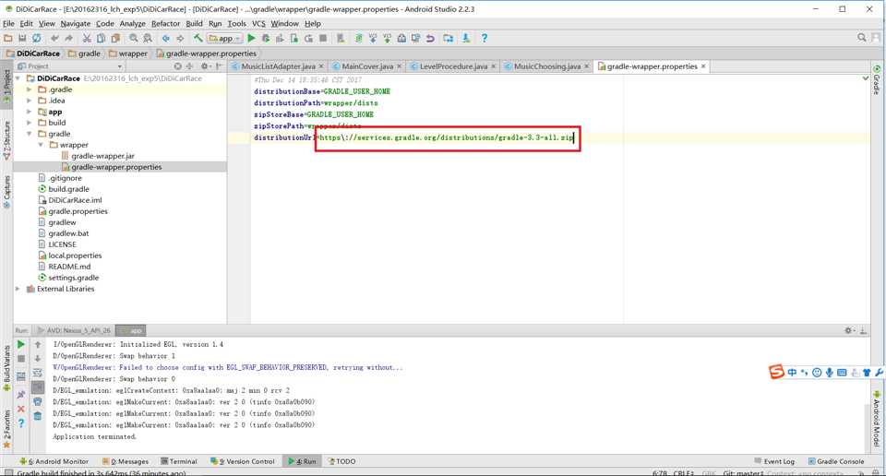Click the Make Project hammer icon

coord(198,39)
